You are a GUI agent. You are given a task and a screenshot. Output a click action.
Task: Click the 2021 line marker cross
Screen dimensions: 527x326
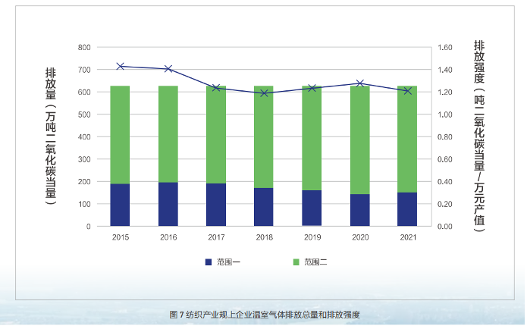[408, 91]
